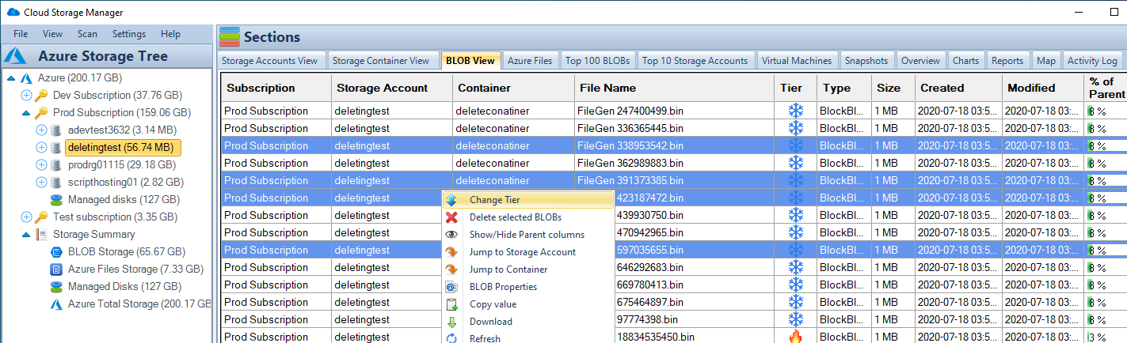Screen dimensions: 1127x343
Task: Click the % of Parent bar for FileGen 336365445.bin
Action: (1106, 128)
